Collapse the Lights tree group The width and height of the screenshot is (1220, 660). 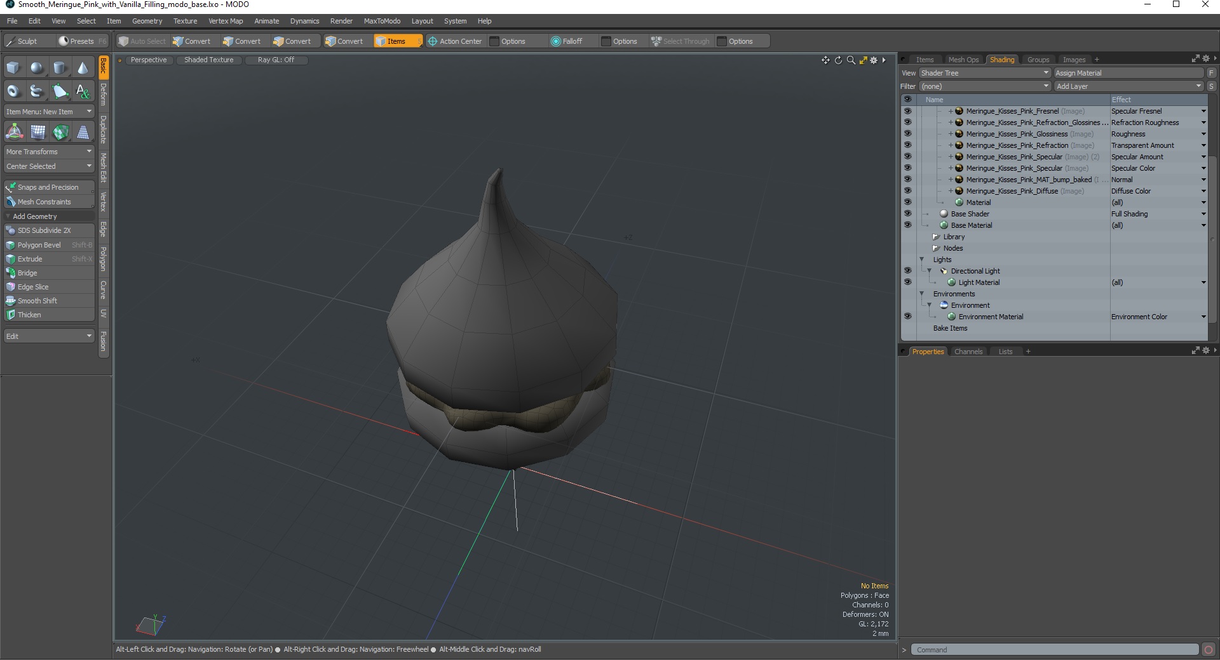[922, 260]
